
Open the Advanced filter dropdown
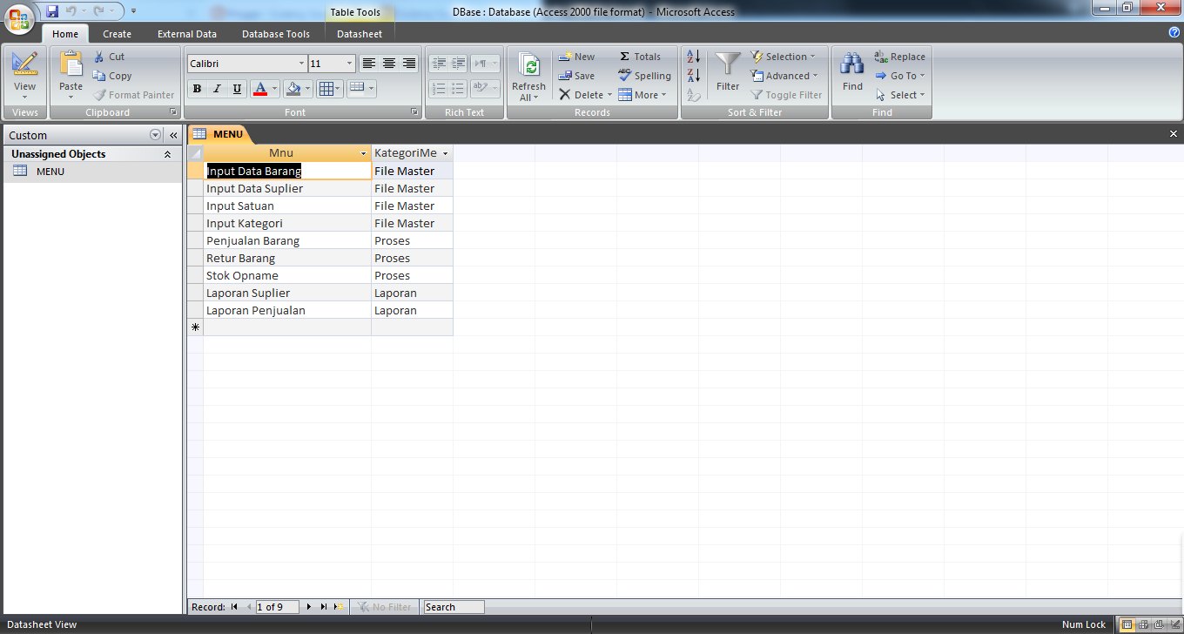(784, 76)
